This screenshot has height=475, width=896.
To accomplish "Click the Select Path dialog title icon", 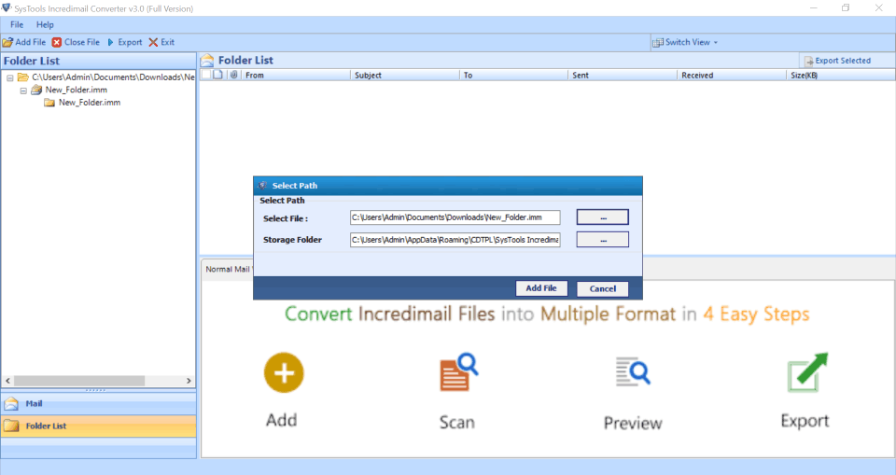I will [x=262, y=185].
